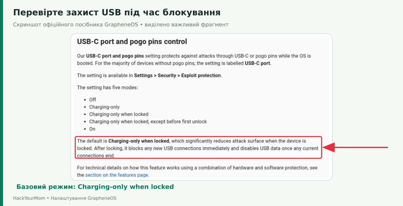Click the green caption 'Базовий режим: Charging-only when locked'

click(95, 187)
